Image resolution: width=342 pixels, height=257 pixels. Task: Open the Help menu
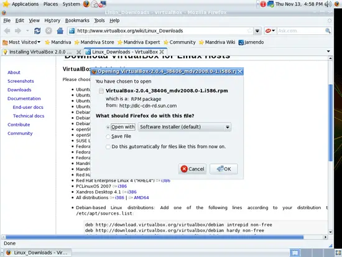(114, 21)
